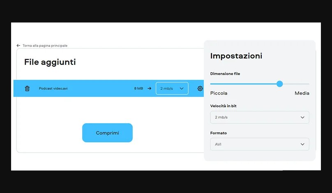Click the chevron in the 'Velocità in bit' field
The height and width of the screenshot is (193, 332).
point(302,117)
